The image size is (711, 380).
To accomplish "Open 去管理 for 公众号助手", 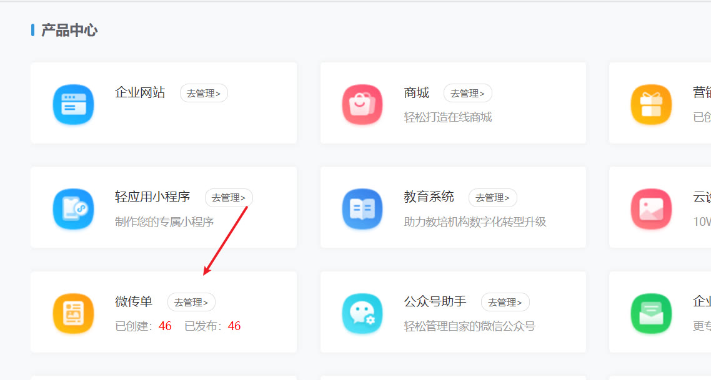I will [505, 301].
